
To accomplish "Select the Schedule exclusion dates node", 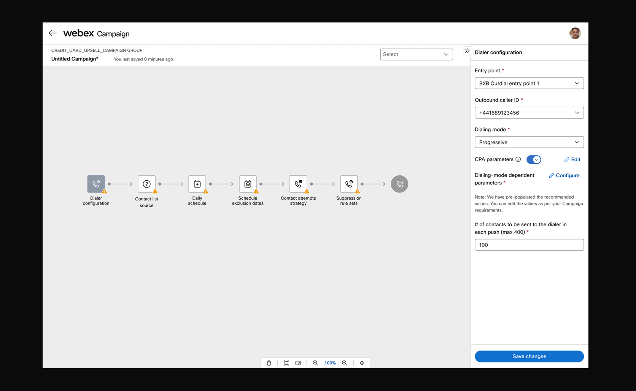I will pos(248,184).
